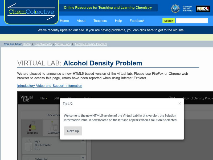Open Introductory Video and Support Information
The width and height of the screenshot is (213, 160).
coord(50,86)
